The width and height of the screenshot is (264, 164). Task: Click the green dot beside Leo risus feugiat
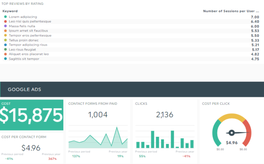point(5,50)
